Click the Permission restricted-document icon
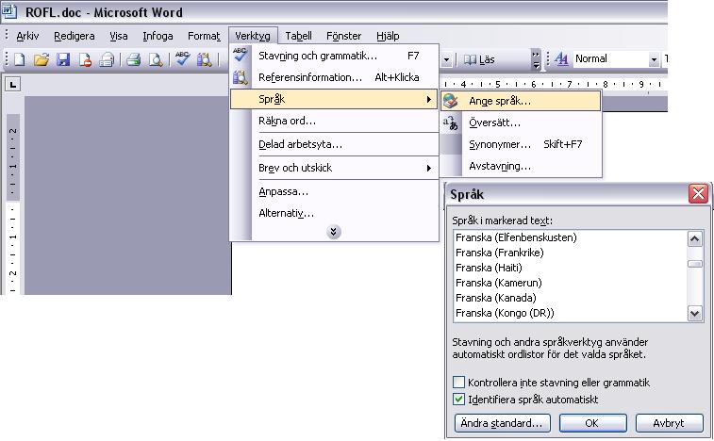 click(x=85, y=59)
